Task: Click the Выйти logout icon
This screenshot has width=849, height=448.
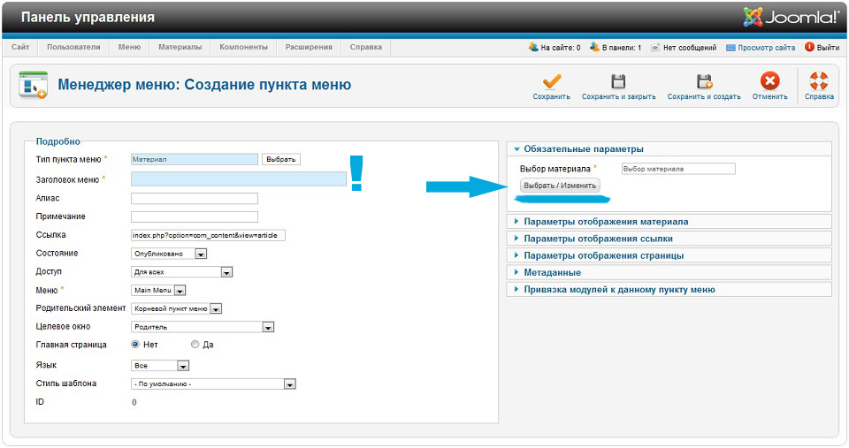Action: coord(809,47)
